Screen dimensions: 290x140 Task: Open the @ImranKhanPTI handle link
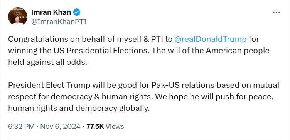click(x=59, y=22)
